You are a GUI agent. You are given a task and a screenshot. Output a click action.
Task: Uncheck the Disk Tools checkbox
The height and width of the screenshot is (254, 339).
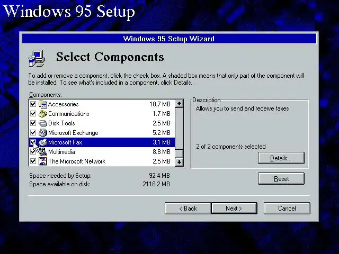point(33,123)
